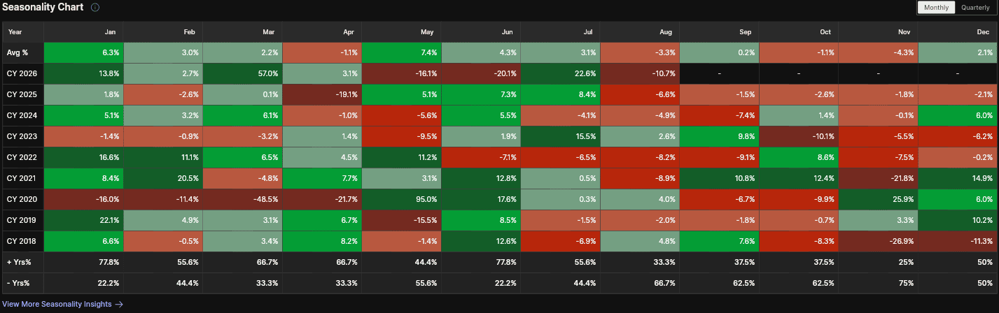Switch to the Quarterly view
999x313 pixels.
pyautogui.click(x=975, y=8)
